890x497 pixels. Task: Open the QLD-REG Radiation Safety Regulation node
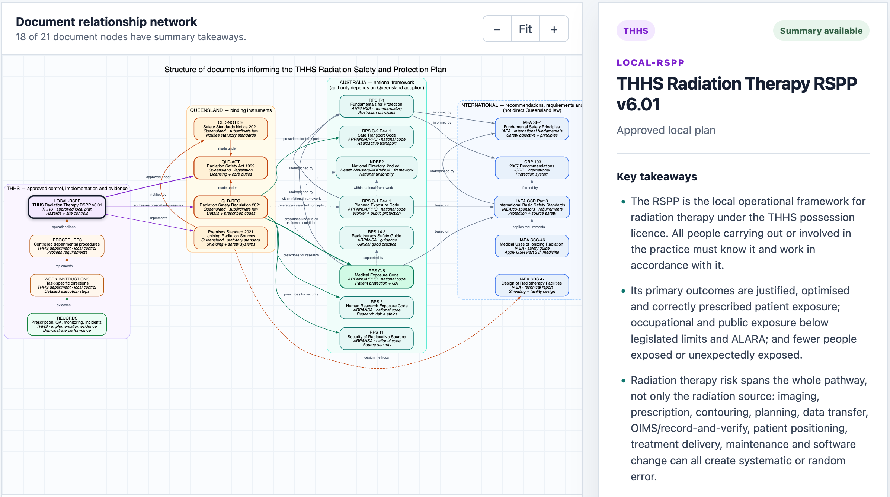231,207
